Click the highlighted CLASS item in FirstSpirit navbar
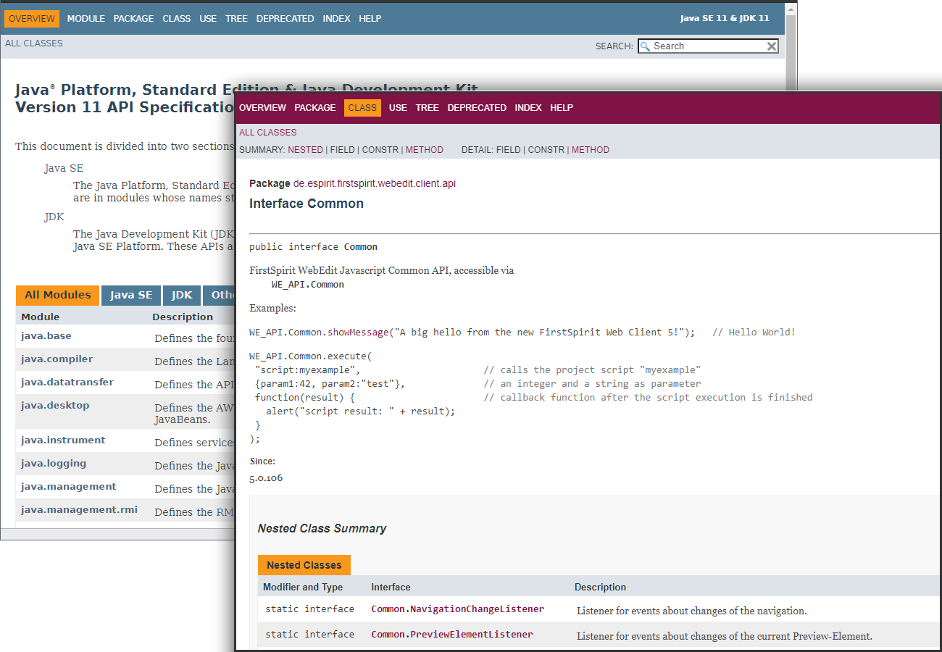 coord(362,108)
